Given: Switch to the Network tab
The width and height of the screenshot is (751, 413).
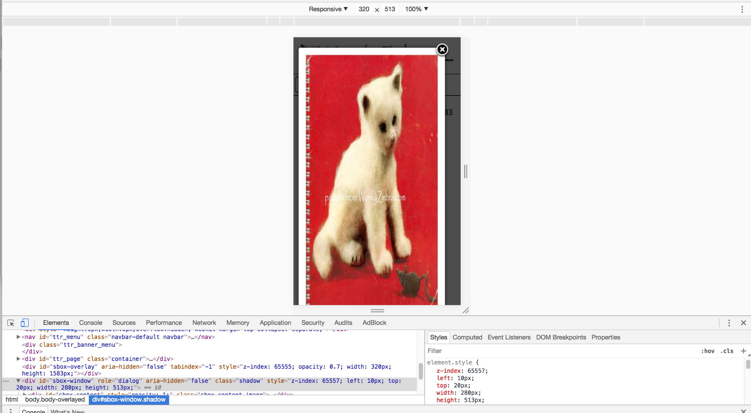Looking at the screenshot, I should pyautogui.click(x=204, y=323).
